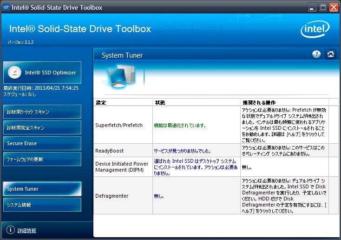Click the gauge icon in SSD Optimizer

pos(14,73)
